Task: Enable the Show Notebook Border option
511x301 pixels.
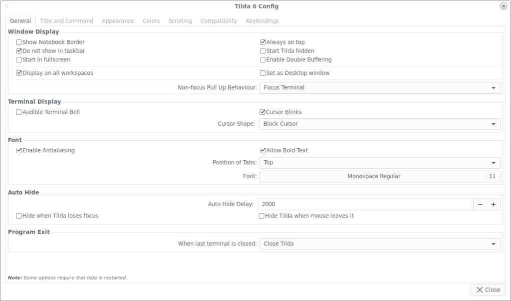Action: pyautogui.click(x=18, y=42)
